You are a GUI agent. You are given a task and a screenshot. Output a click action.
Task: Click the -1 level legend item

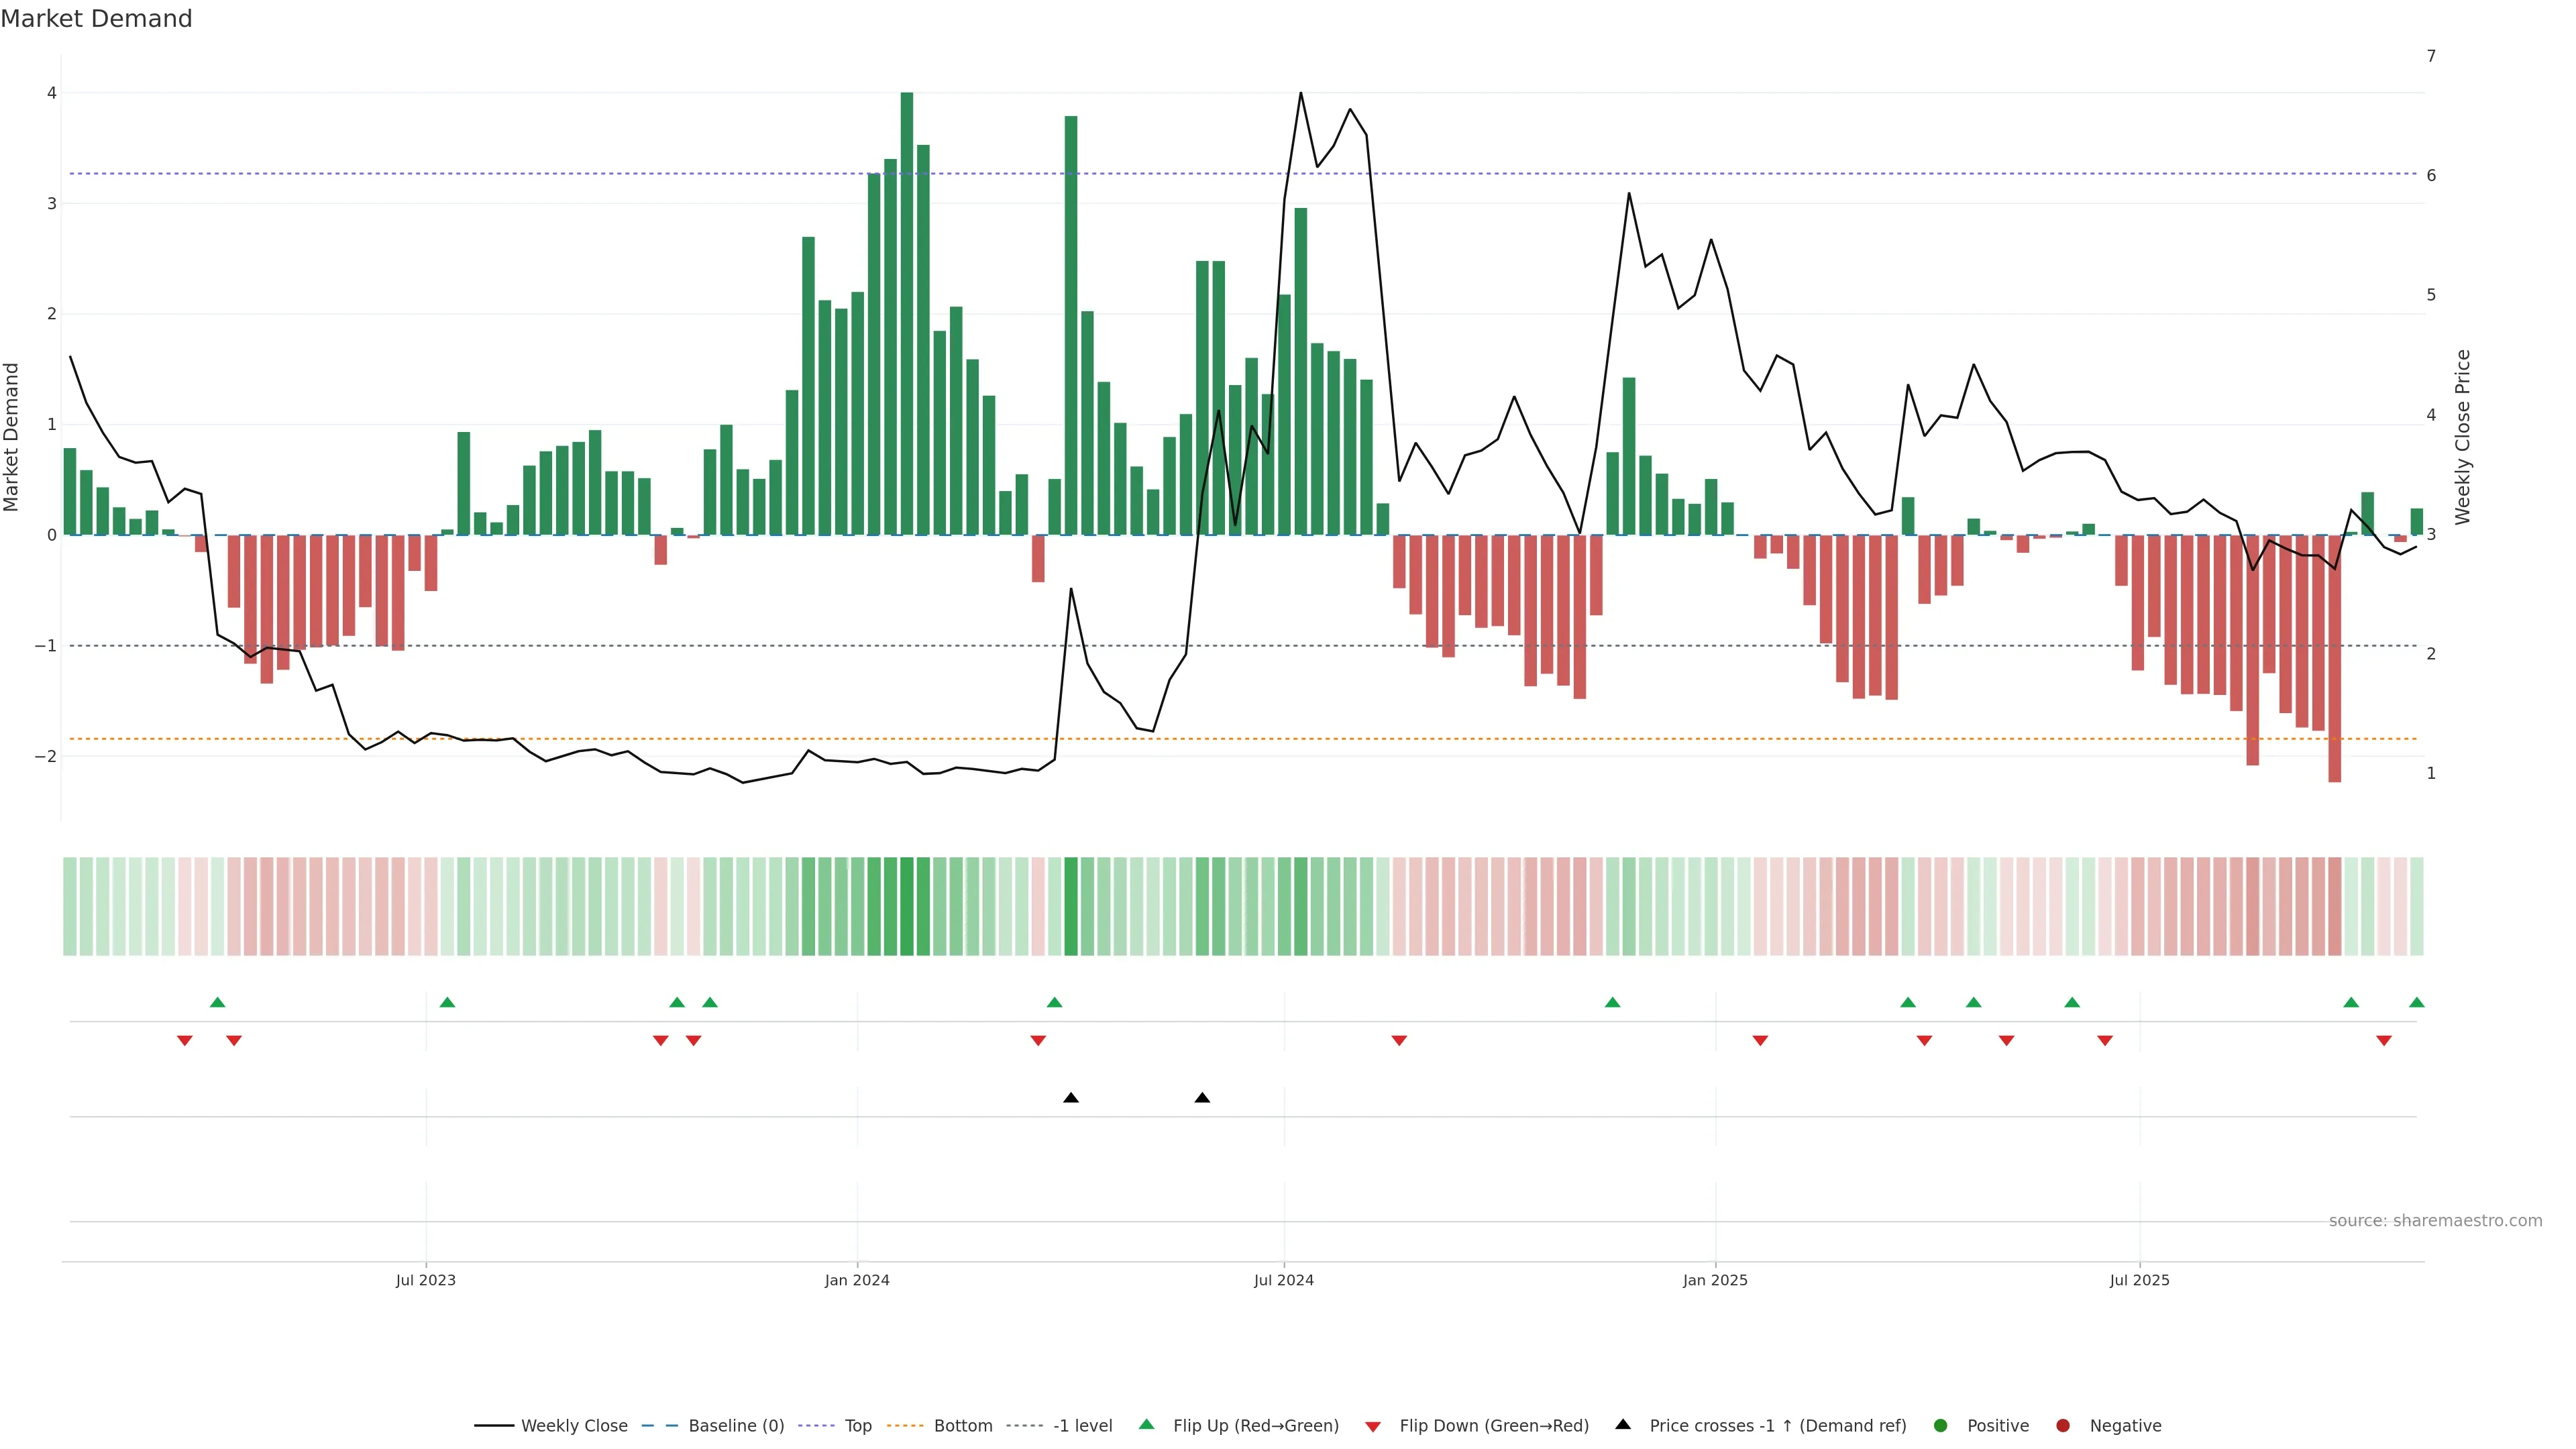point(1082,1426)
